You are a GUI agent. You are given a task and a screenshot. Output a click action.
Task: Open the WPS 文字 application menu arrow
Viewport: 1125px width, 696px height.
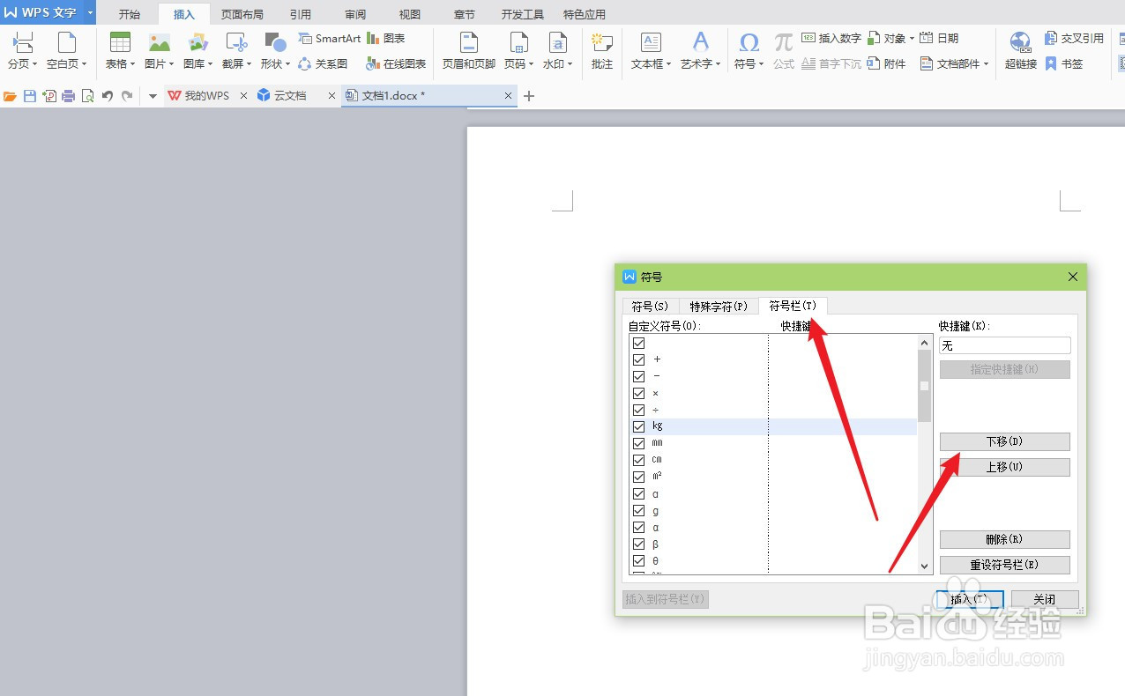click(90, 12)
